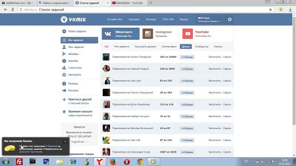
Task: Click the Instagram camera icon
Action: 148,34
